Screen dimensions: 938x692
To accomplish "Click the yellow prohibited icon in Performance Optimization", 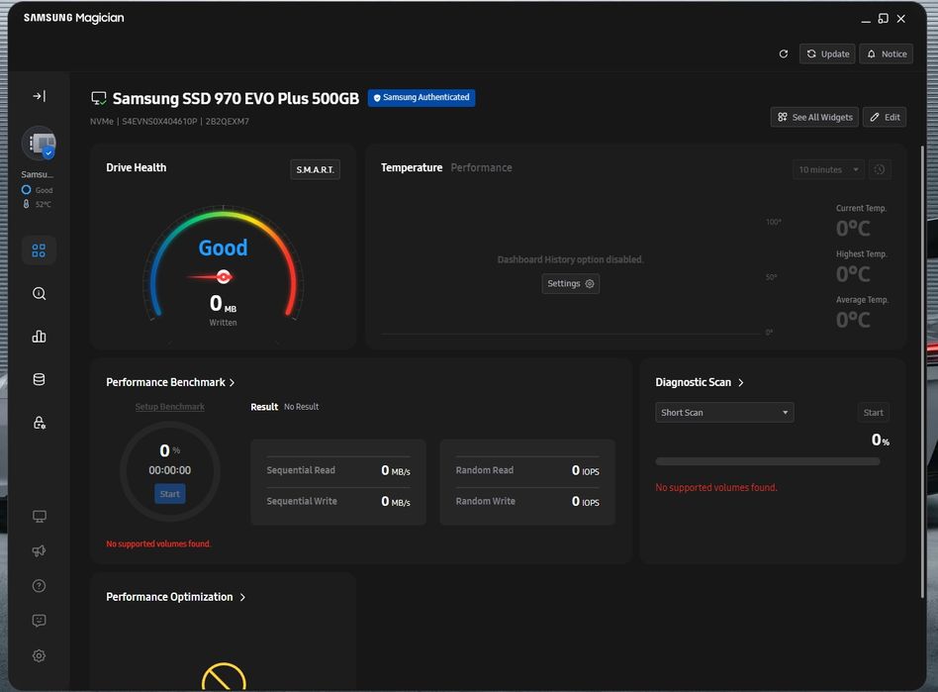I will click(224, 677).
